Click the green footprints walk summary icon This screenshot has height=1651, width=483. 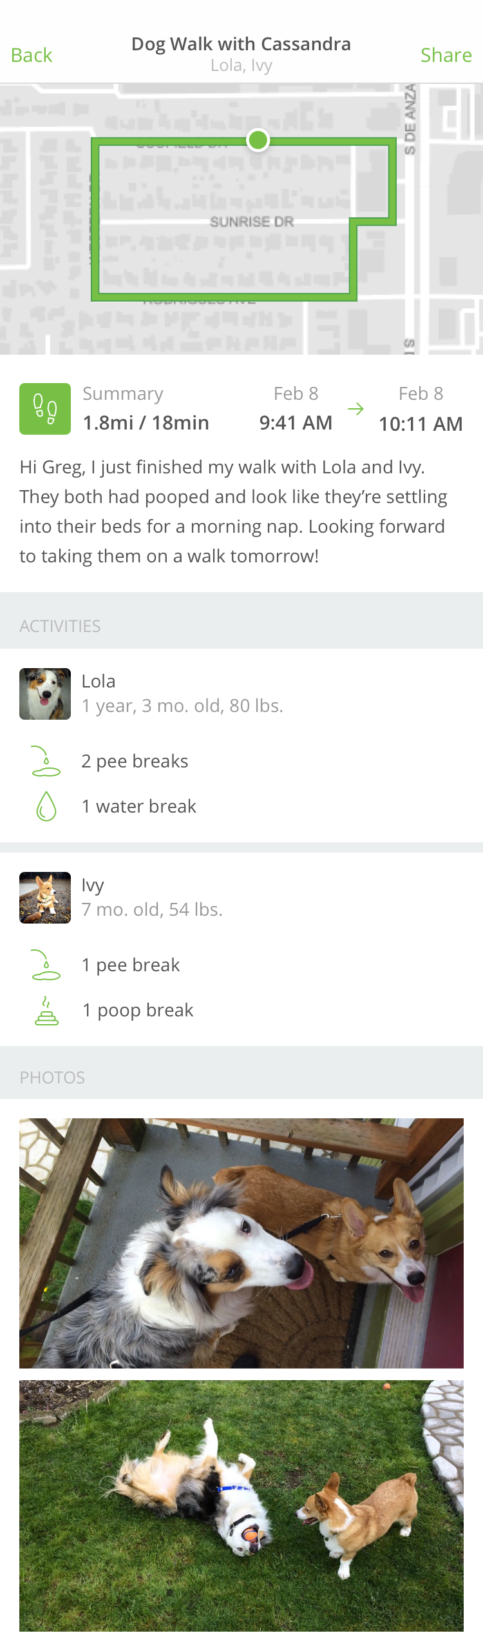coord(45,409)
